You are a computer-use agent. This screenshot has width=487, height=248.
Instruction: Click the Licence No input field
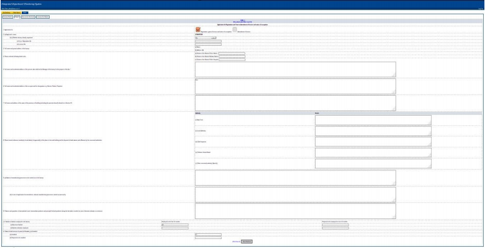[x=209, y=44]
